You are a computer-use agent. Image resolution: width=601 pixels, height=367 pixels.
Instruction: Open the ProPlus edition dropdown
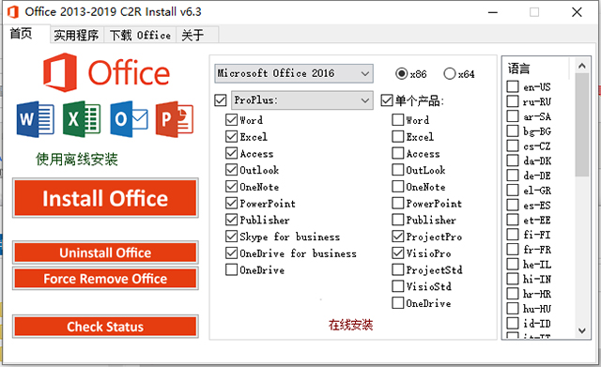[302, 100]
